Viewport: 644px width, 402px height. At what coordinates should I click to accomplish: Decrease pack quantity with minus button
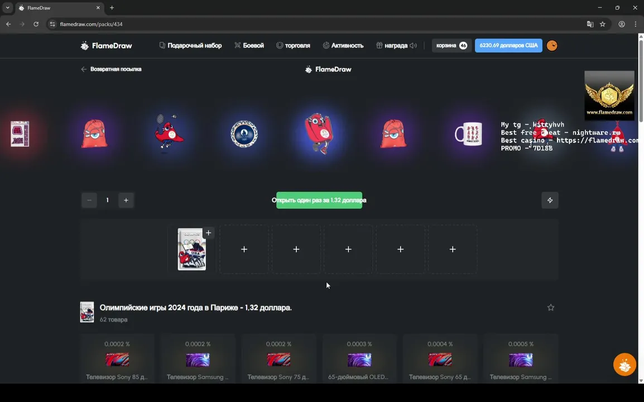(x=89, y=200)
